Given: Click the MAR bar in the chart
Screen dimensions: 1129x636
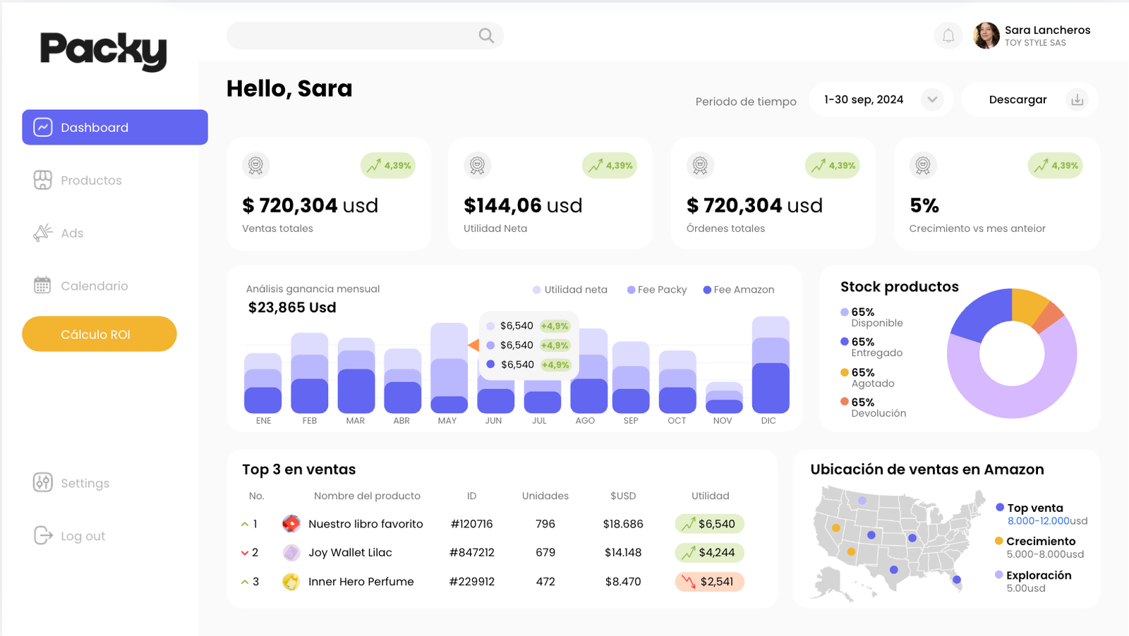Looking at the screenshot, I should pos(356,375).
